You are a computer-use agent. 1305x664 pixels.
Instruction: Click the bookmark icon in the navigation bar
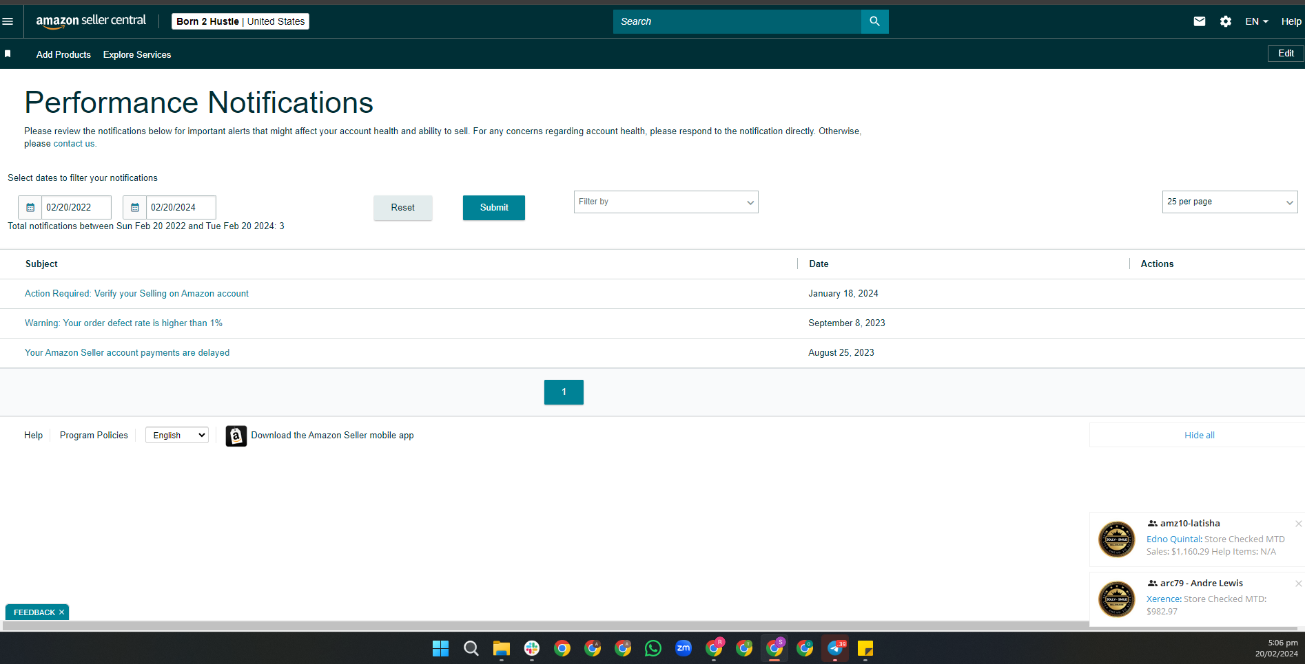point(8,54)
